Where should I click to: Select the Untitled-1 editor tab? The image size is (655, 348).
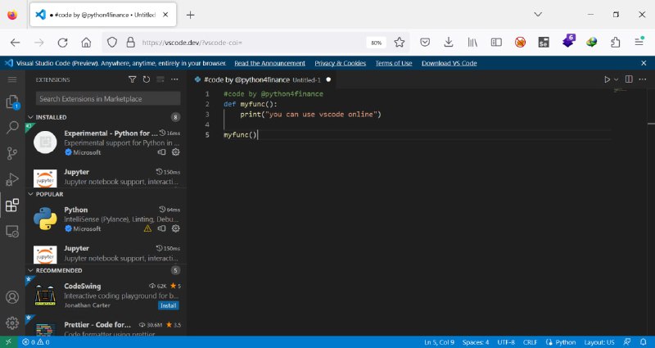point(263,79)
